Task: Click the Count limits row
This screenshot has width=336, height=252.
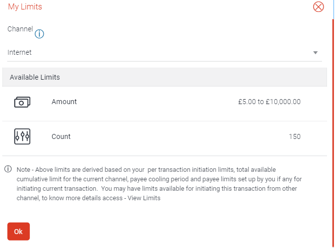Action: point(165,138)
